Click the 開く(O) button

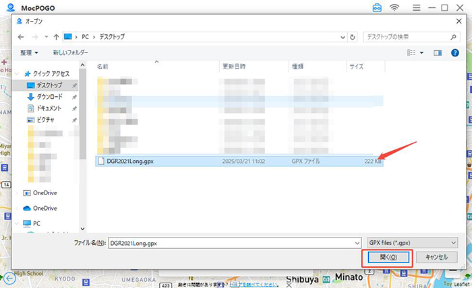388,257
